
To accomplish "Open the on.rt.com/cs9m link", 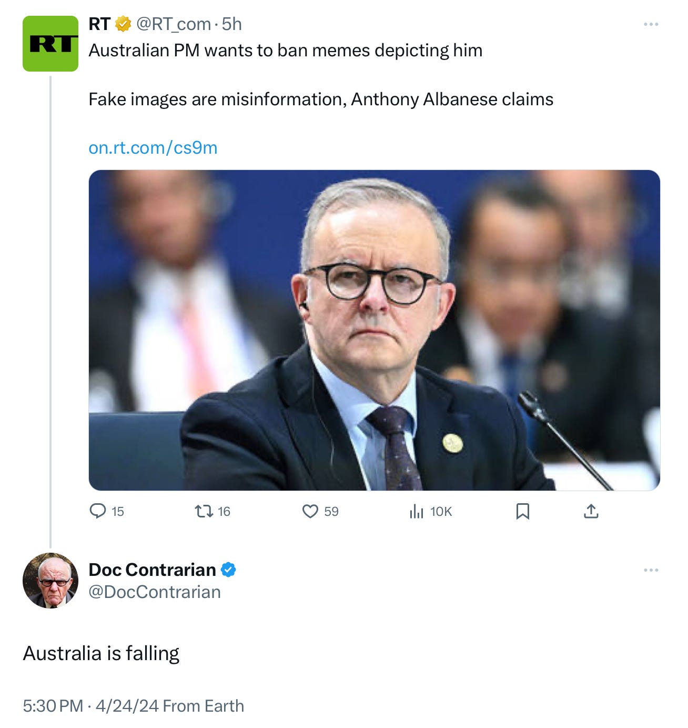I will [x=153, y=148].
